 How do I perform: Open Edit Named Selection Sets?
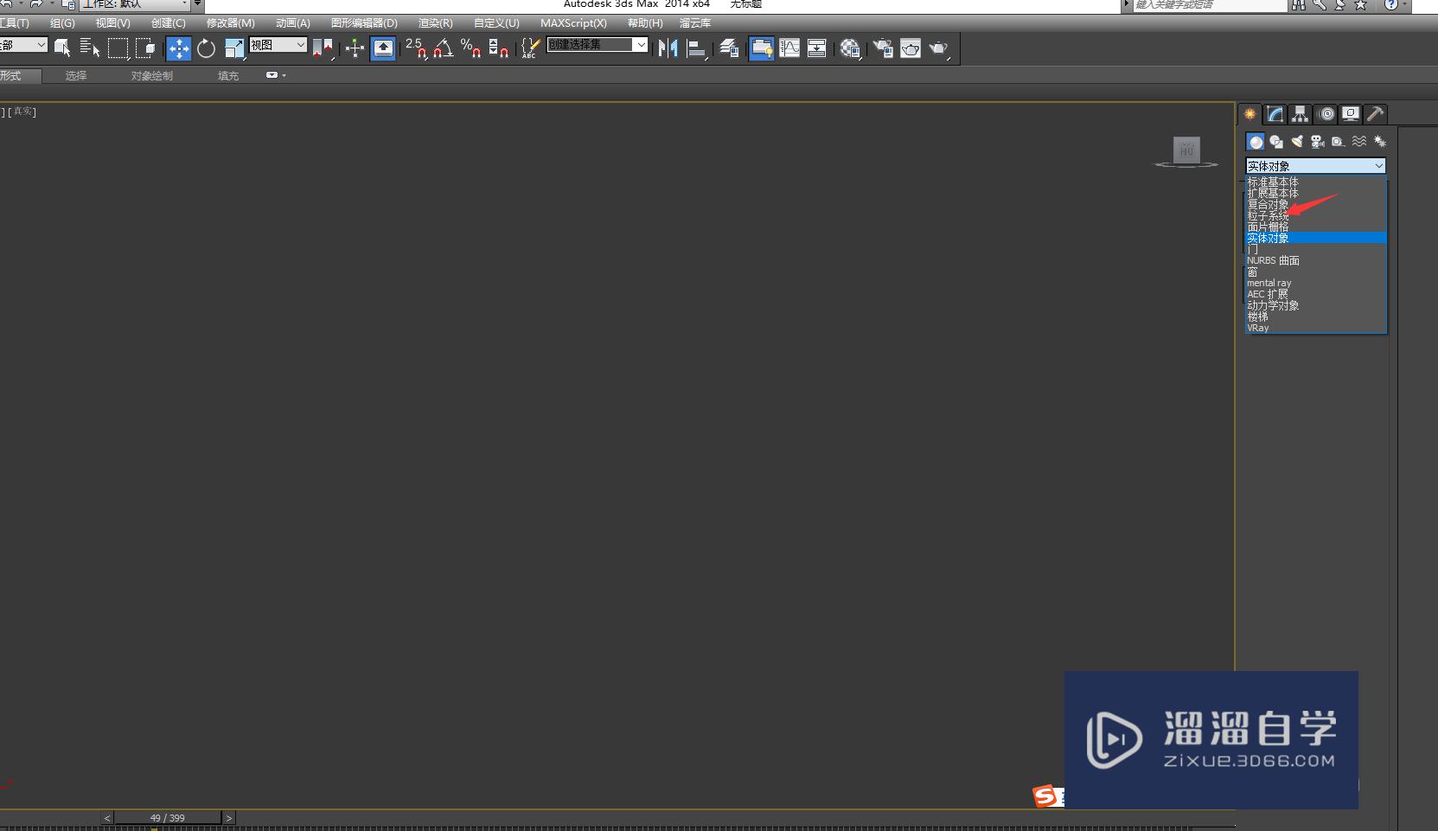click(530, 48)
